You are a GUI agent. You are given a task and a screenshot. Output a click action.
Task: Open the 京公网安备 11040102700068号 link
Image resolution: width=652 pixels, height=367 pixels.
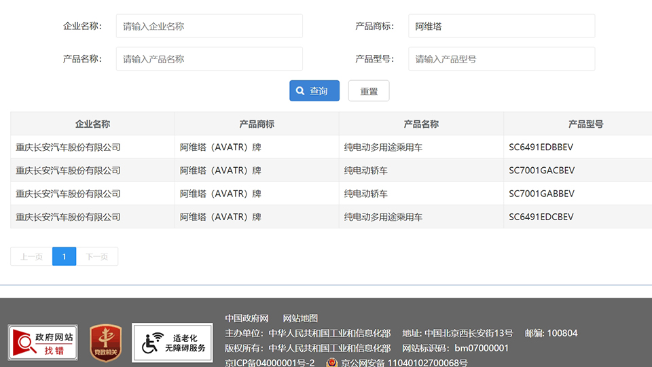(x=403, y=362)
